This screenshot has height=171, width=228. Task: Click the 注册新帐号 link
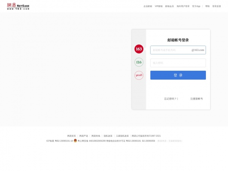point(196,99)
